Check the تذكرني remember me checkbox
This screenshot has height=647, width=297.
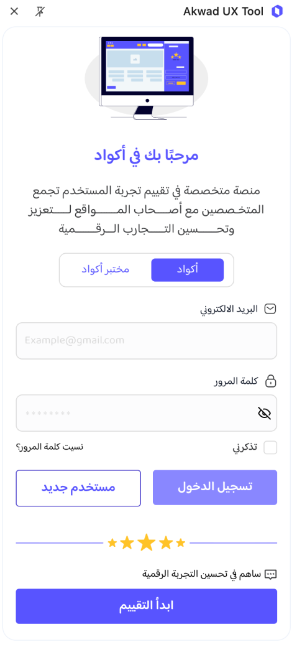click(x=270, y=448)
